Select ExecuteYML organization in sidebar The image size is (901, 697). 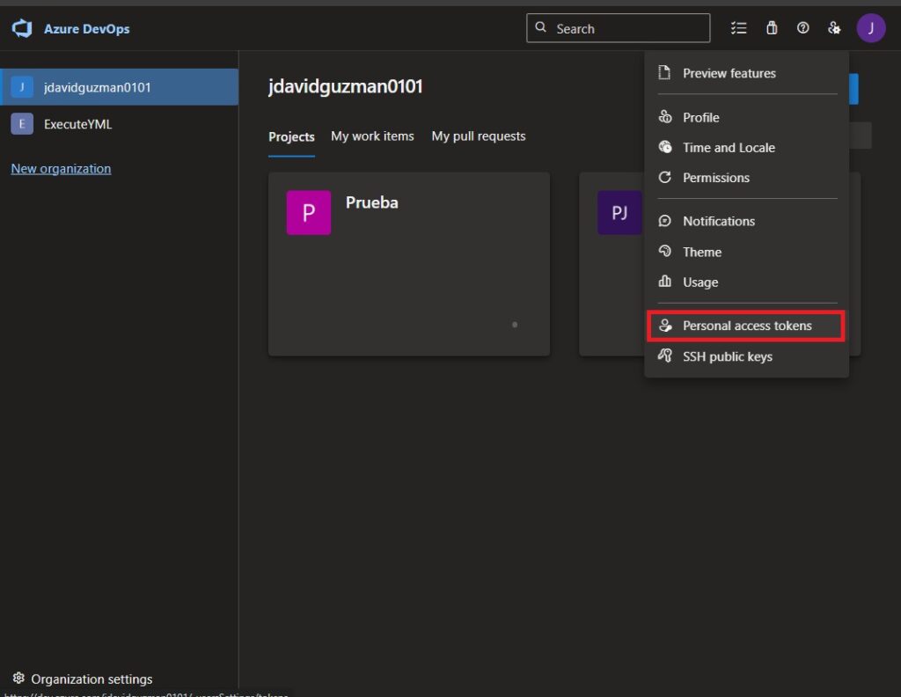point(77,124)
